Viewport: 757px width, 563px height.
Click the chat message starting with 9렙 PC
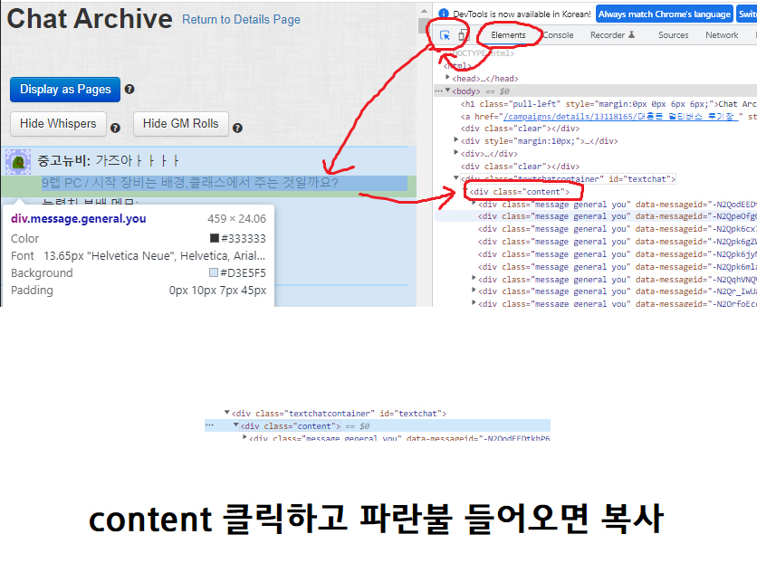point(190,182)
